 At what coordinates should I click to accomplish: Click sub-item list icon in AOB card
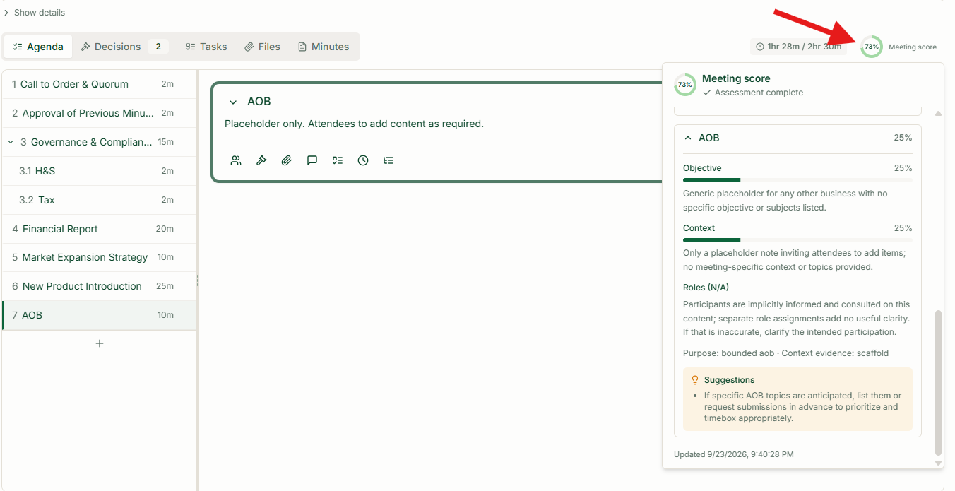(x=388, y=160)
